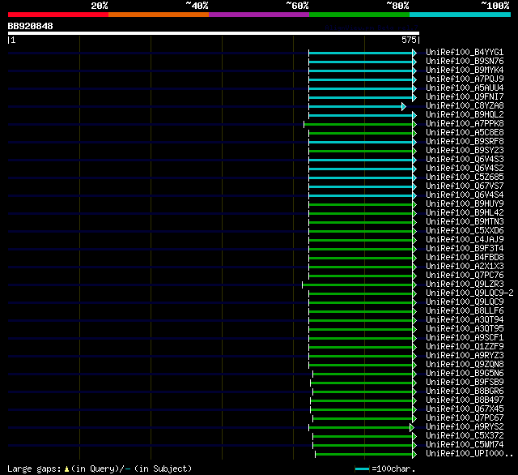Select the UniRef100_A7PPK8 label

[x=465, y=124]
